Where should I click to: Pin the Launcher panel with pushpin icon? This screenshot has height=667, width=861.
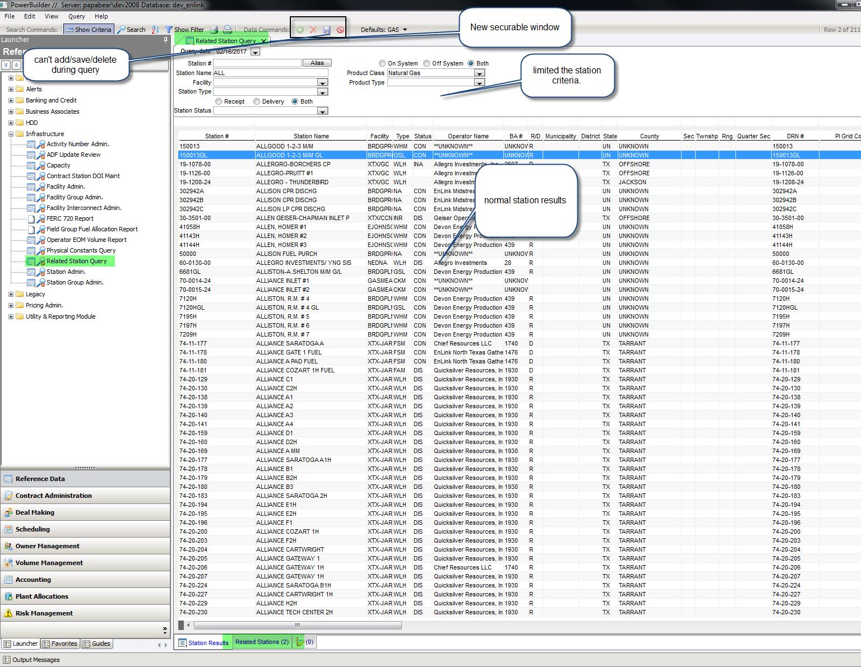165,40
